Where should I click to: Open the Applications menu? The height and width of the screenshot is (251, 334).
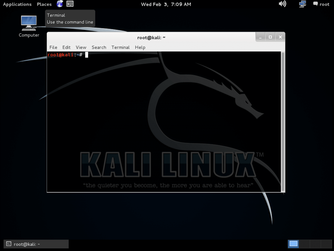coord(17,4)
